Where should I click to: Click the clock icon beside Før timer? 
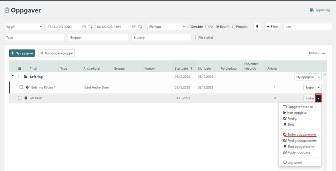click(26, 98)
